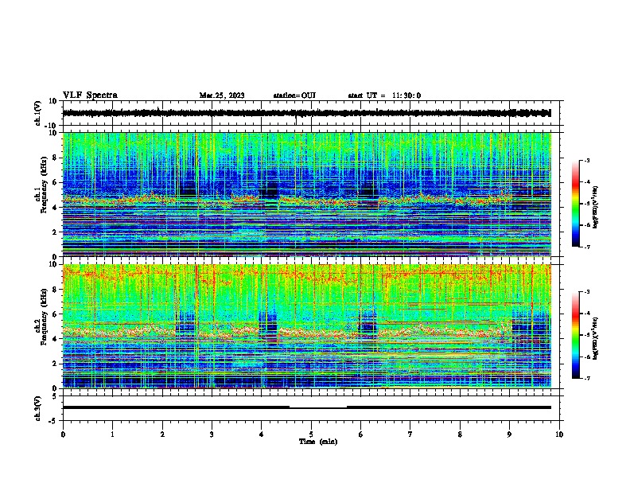Click the "8" tick on ch.2 frequency axis
This screenshot has width=630, height=487.
click(x=56, y=290)
